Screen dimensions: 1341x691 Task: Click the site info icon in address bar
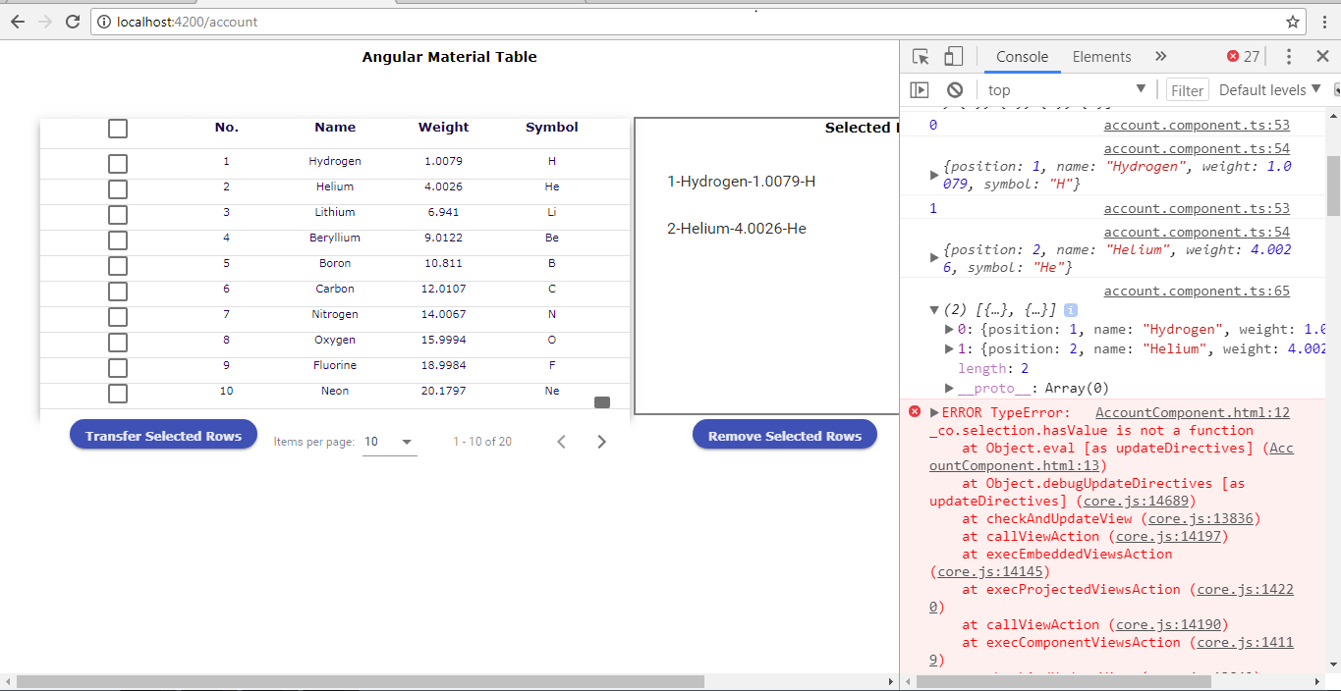point(103,22)
